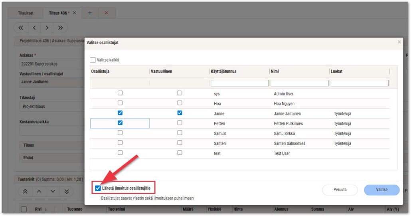Screen dimensions: 411x216
Task: Move product row to top icon
Action: click(25, 192)
